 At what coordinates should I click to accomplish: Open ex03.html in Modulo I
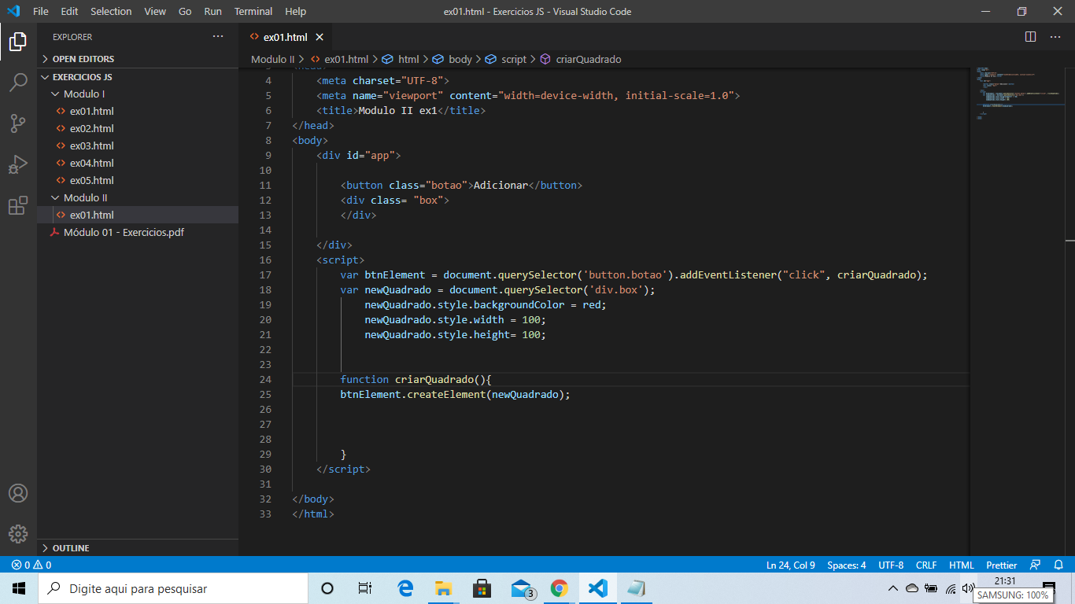pyautogui.click(x=138, y=145)
